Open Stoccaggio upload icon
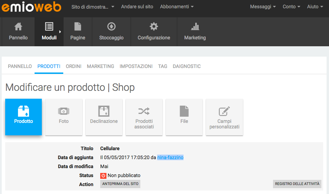This screenshot has height=194, width=329. tap(111, 27)
